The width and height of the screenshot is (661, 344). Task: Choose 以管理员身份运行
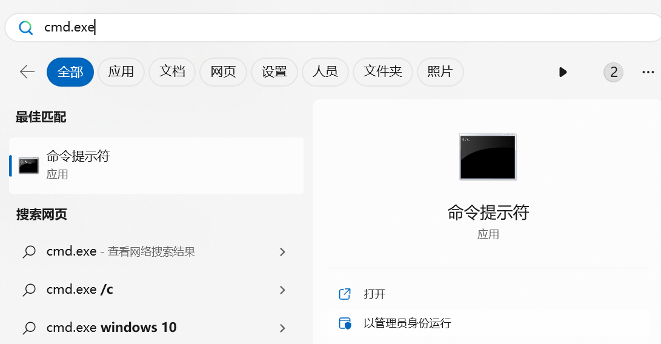coord(488,323)
